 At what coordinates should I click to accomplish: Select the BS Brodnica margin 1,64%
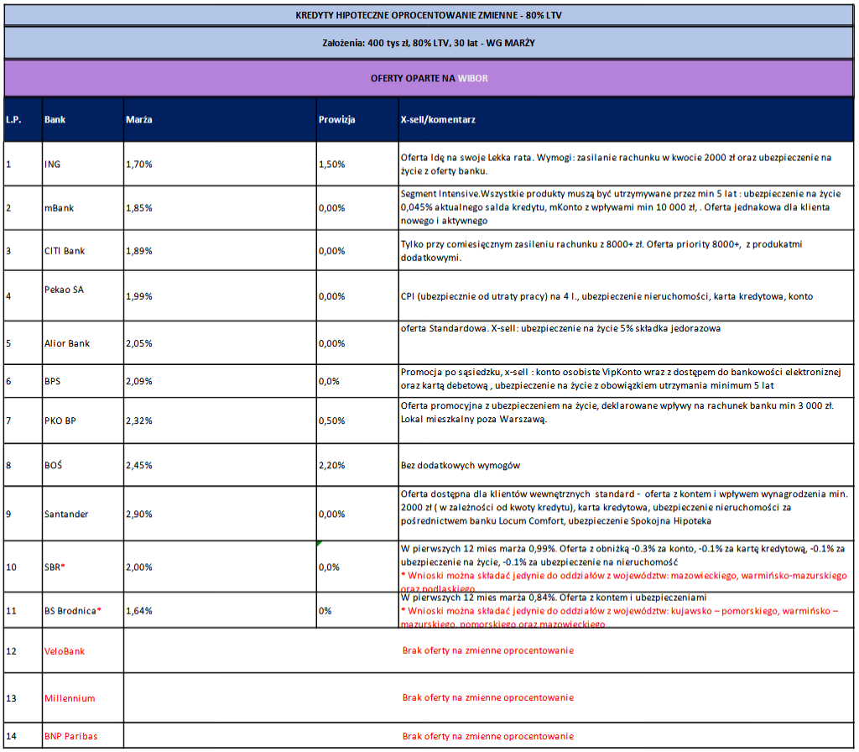(139, 610)
